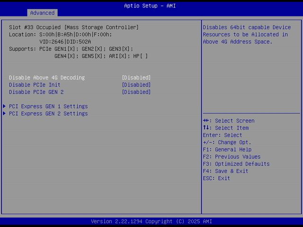Click the Aptio Setup - AMI title
The image size is (303, 227).
[x=150, y=6]
